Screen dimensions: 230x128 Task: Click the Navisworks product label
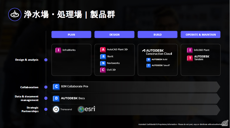coord(113,63)
